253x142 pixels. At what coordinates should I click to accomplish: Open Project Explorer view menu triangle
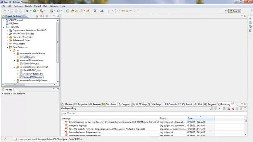tap(51, 15)
